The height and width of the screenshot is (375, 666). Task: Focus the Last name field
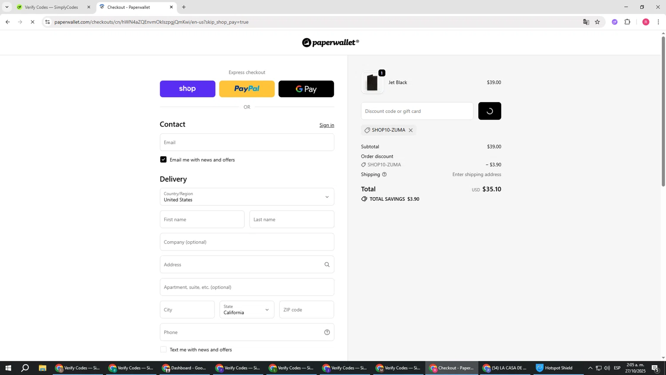coord(292,219)
